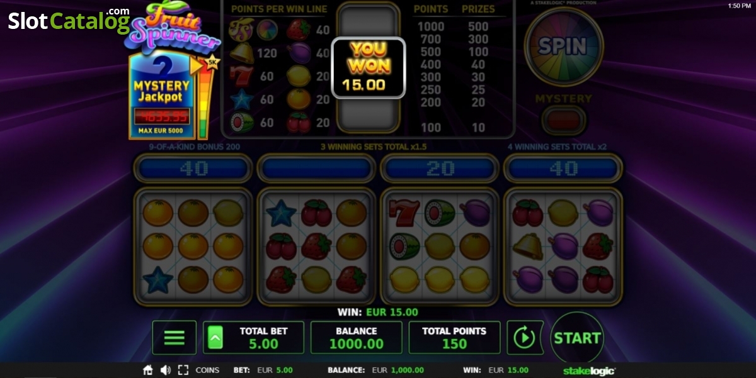
Task: Click the golden bell in fourth set
Action: click(528, 247)
